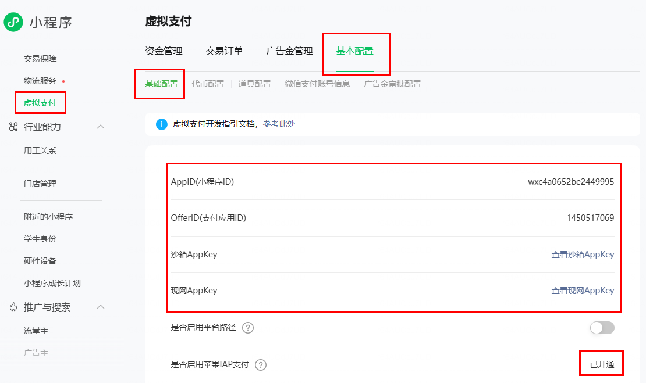Click the 查看沙箱AppKey link
Screen dimensions: 646x383
coord(583,255)
